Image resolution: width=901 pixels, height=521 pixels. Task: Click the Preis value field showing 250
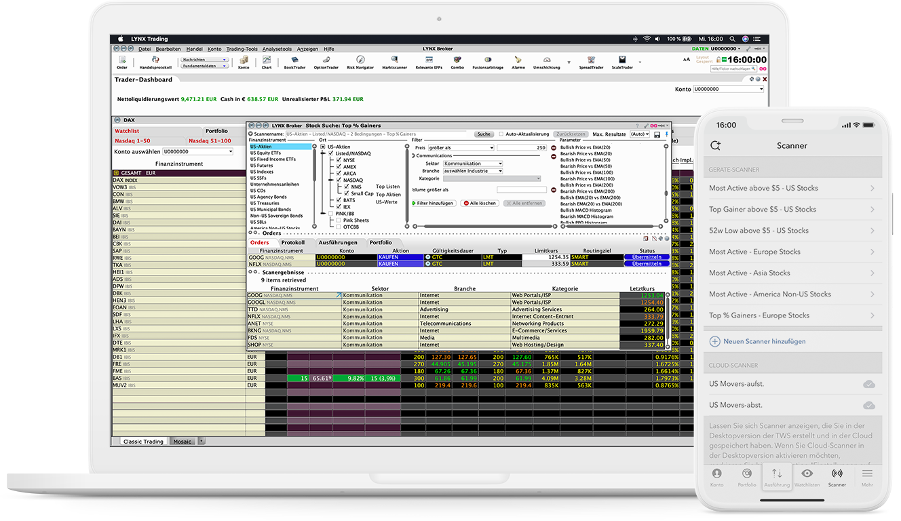click(522, 147)
